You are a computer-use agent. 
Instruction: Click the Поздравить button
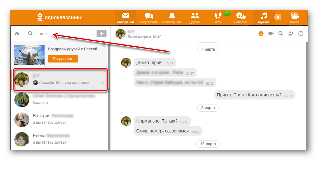[63, 59]
